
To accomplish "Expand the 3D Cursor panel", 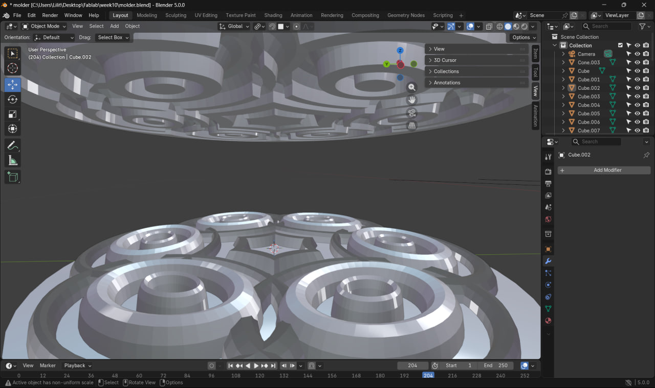I will 445,60.
